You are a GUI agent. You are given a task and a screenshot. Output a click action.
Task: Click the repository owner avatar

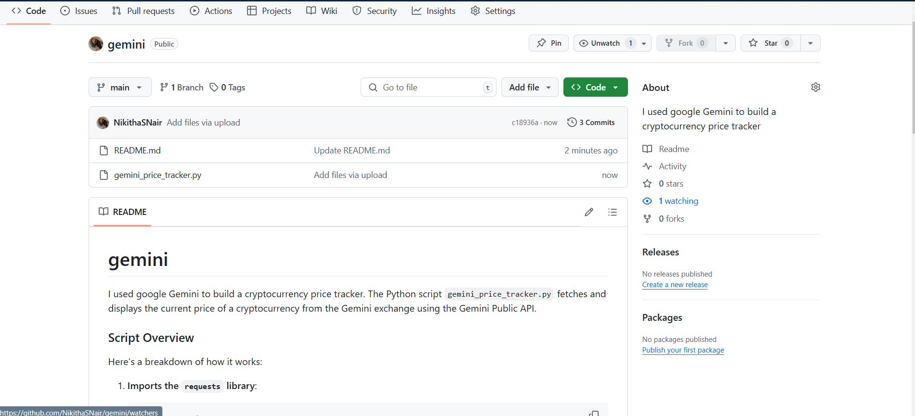pos(96,44)
